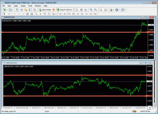The image size is (158, 114).
Task: Show the Navigator panel
Action: coord(26,10)
